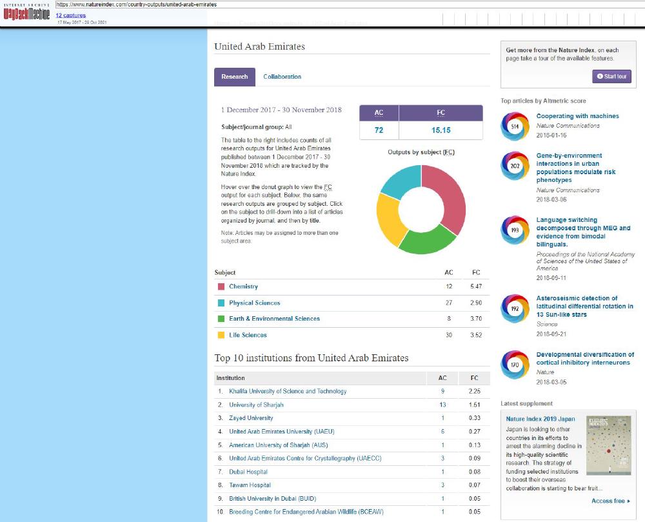Screen dimensions: 645x522
Task: Open Developmental diversification of cortical interneurons article
Action: tap(585, 359)
